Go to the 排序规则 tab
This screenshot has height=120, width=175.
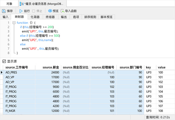pos(90,17)
